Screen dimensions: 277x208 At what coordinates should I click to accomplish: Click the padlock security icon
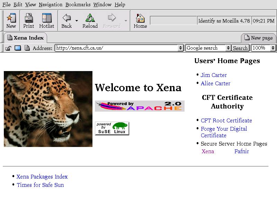click(8, 48)
